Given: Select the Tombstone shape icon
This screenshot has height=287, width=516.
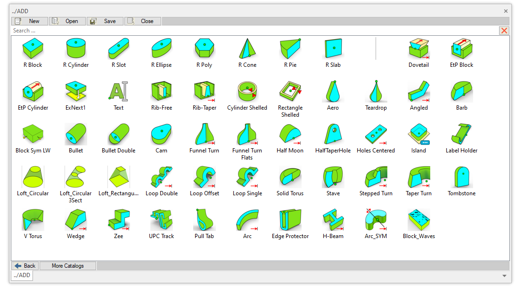Looking at the screenshot, I should pos(461,177).
